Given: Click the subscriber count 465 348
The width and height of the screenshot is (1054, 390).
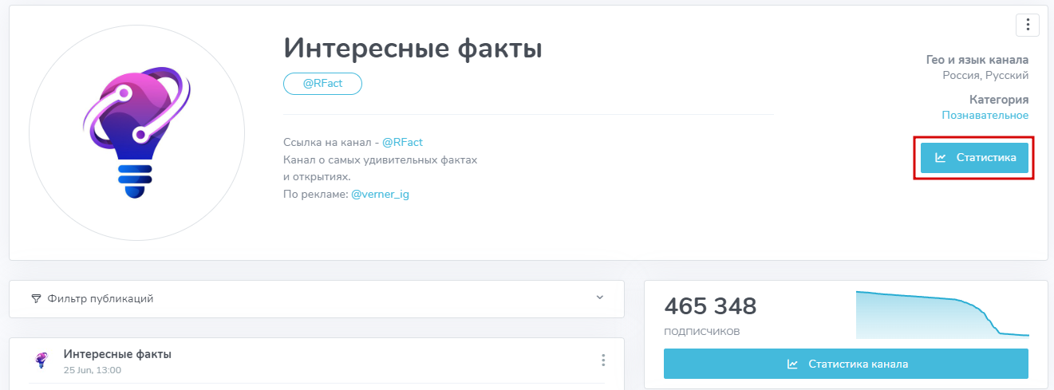Looking at the screenshot, I should pyautogui.click(x=710, y=306).
